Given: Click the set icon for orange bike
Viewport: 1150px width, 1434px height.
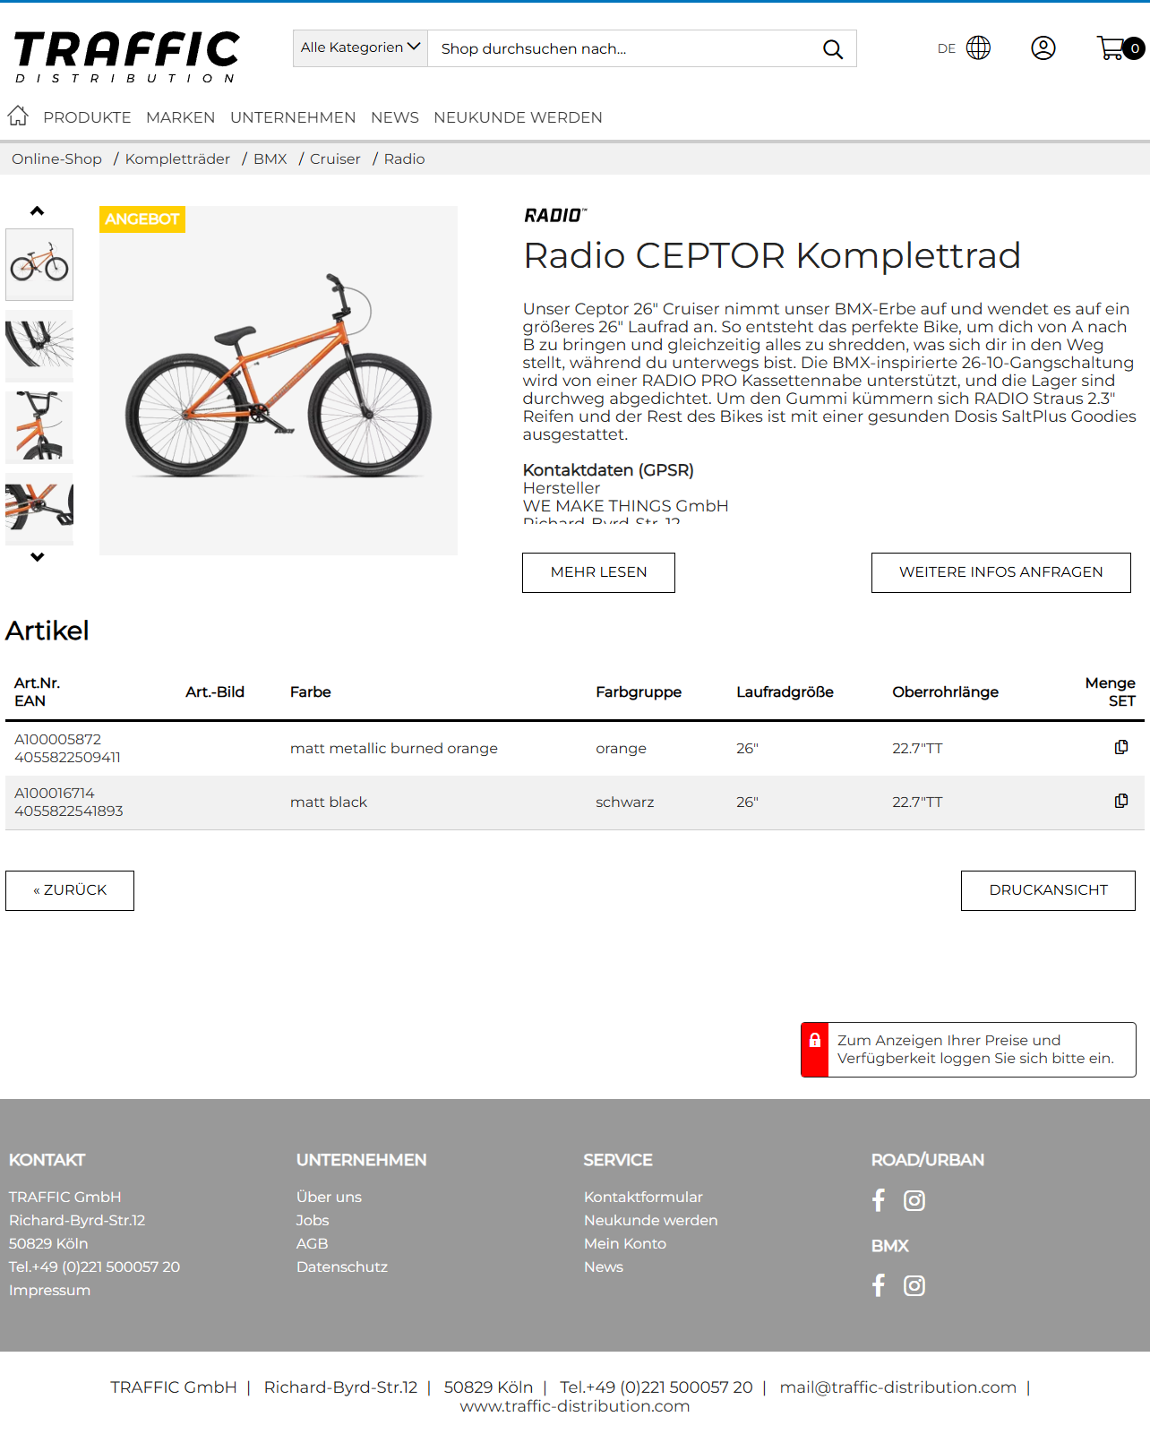Looking at the screenshot, I should (x=1120, y=747).
